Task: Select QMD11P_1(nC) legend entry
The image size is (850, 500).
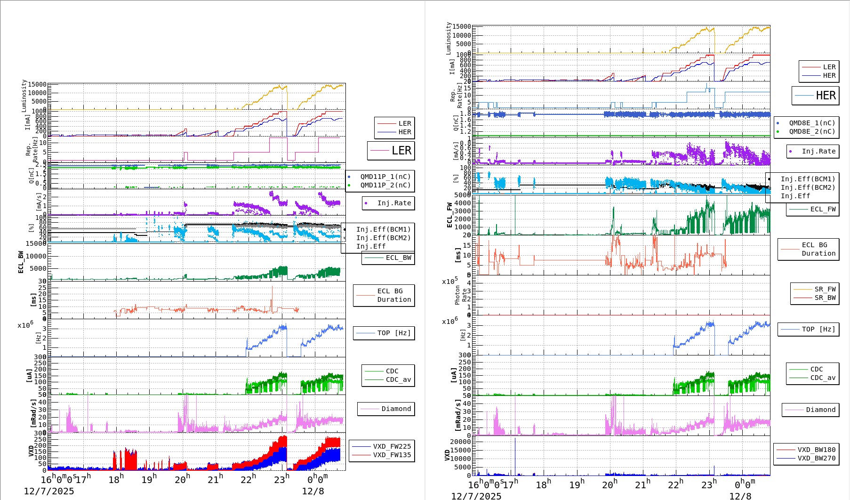Action: 385,177
